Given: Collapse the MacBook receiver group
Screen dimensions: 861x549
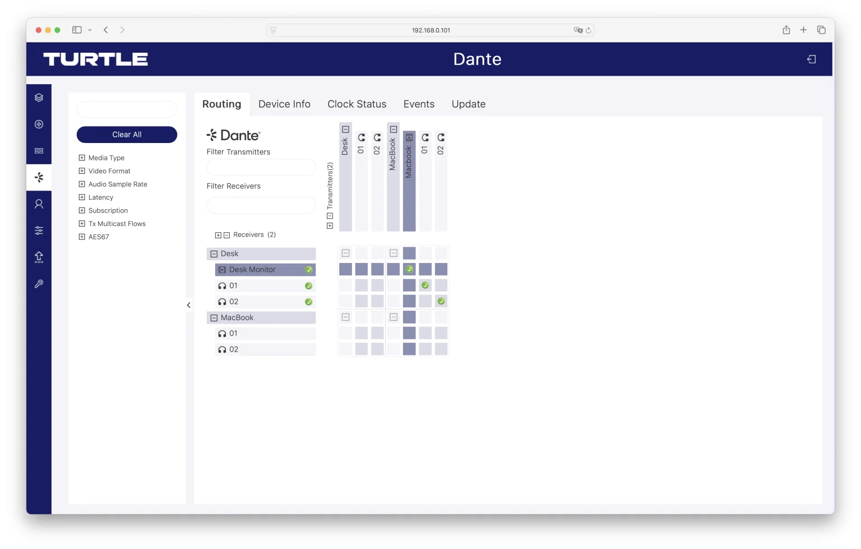Looking at the screenshot, I should (x=214, y=318).
